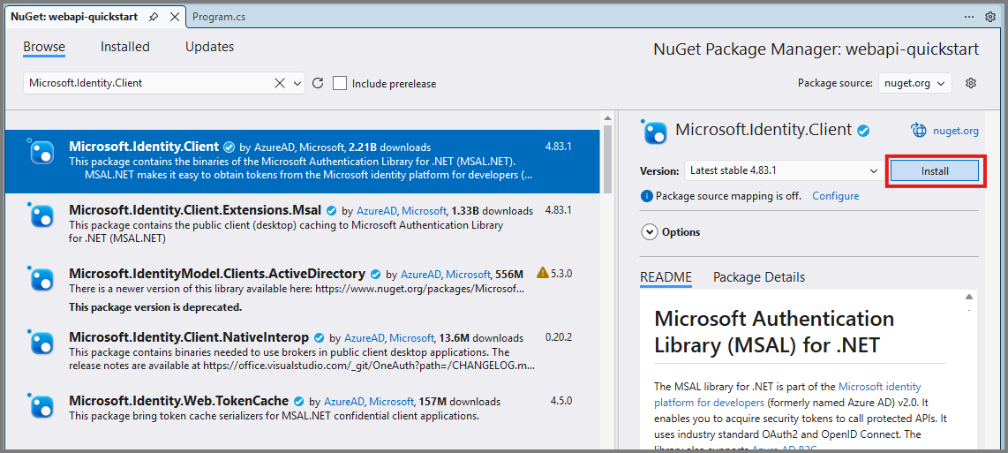Click the Configure link
This screenshot has height=453, width=1008.
(x=835, y=196)
